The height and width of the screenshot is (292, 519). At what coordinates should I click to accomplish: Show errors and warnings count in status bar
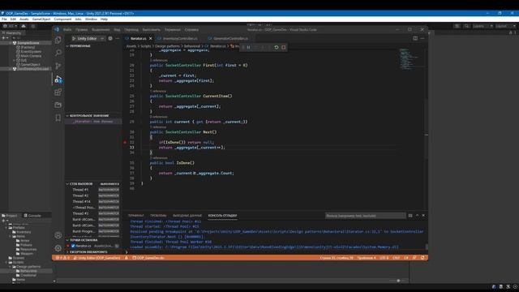(x=62, y=258)
